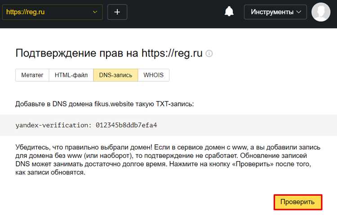Click the Проверить button

coord(297,202)
